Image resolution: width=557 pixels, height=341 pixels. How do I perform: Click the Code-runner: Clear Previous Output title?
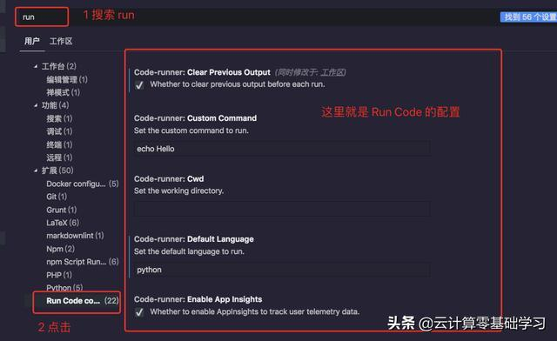[202, 72]
